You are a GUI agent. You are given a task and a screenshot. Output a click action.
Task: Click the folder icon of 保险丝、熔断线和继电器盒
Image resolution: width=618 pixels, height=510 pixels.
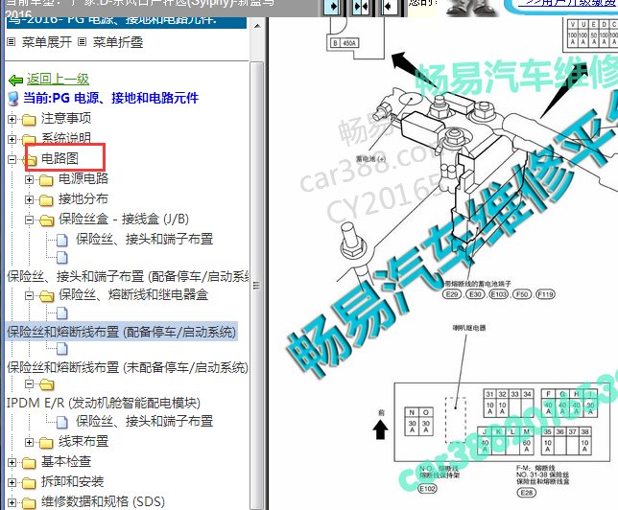(46, 296)
